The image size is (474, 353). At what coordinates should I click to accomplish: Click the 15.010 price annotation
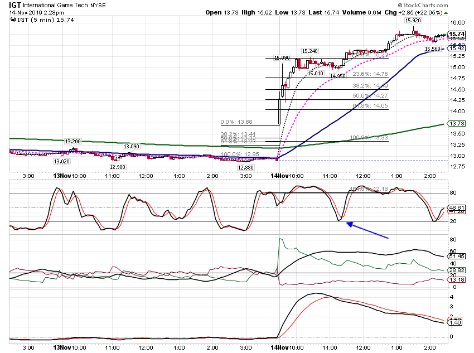(x=315, y=73)
